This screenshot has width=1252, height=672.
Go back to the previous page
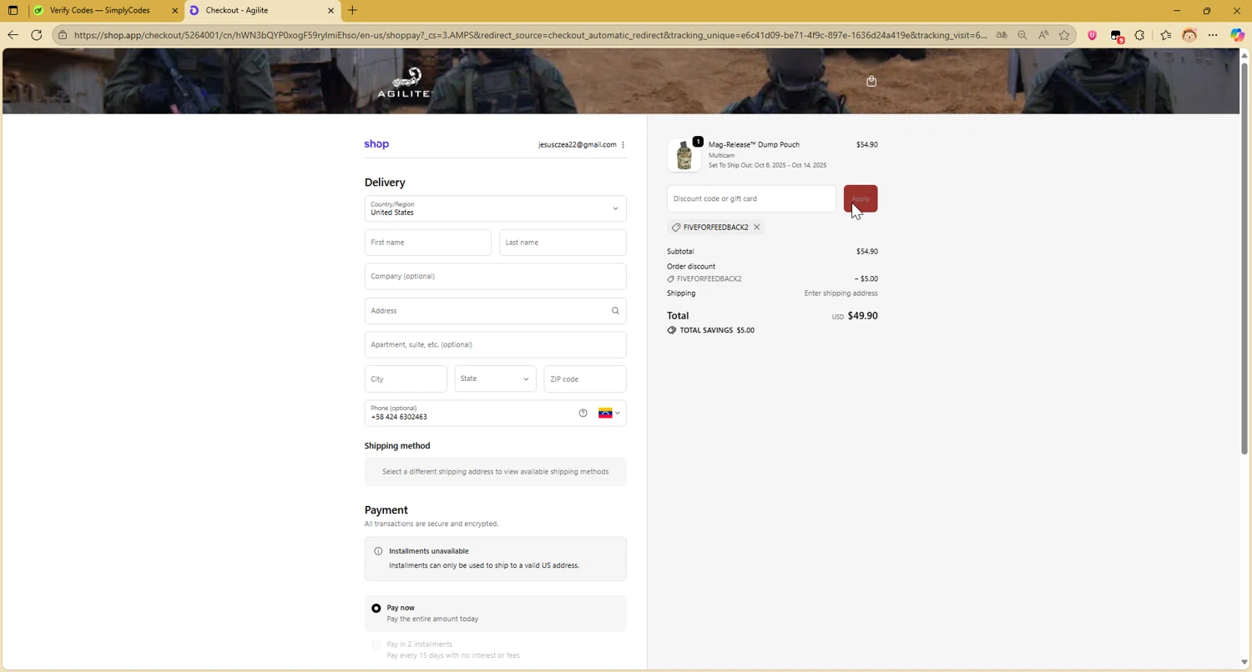13,35
